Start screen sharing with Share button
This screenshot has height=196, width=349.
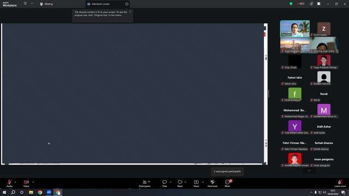(x=196, y=183)
